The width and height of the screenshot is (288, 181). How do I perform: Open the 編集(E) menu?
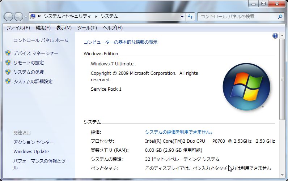click(43, 28)
